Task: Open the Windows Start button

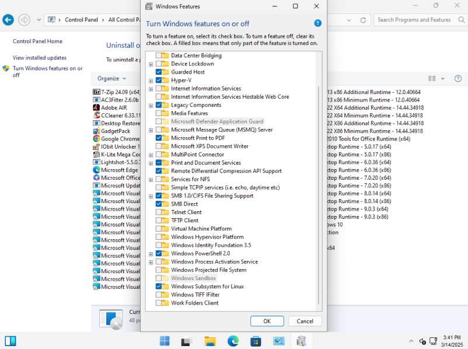Action: (x=165, y=341)
